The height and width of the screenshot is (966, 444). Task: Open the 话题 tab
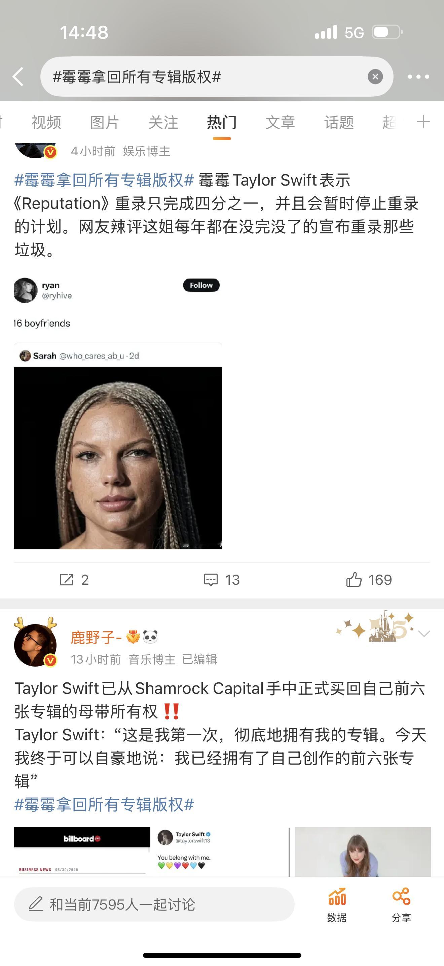coord(339,122)
